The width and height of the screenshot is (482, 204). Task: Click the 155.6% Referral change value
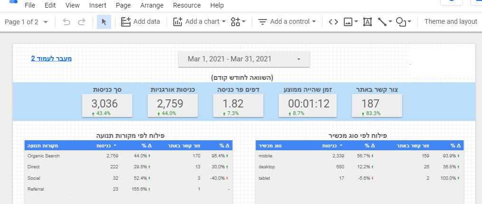tap(140, 189)
